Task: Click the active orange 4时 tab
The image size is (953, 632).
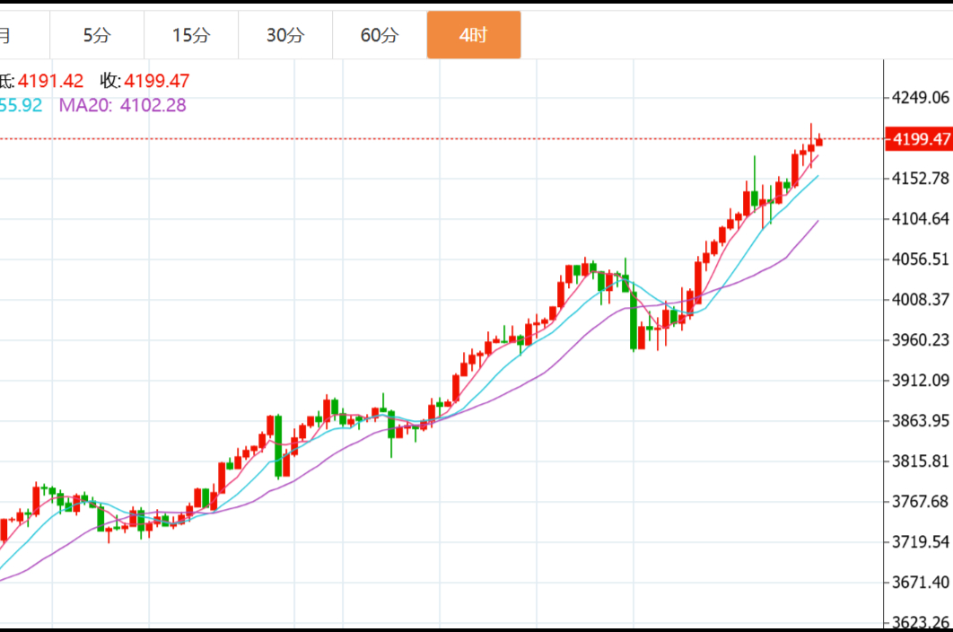Action: pos(473,36)
